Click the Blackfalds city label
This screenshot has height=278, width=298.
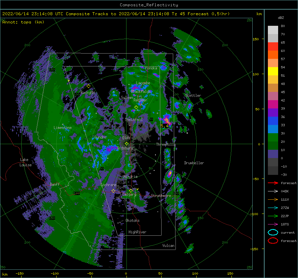pos(141,92)
